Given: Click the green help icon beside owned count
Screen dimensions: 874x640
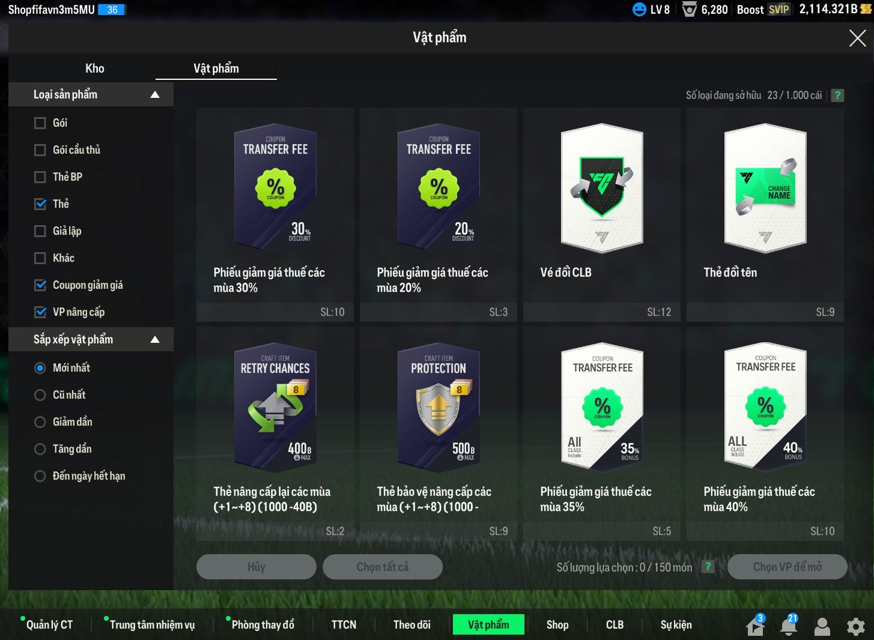Looking at the screenshot, I should pyautogui.click(x=837, y=95).
